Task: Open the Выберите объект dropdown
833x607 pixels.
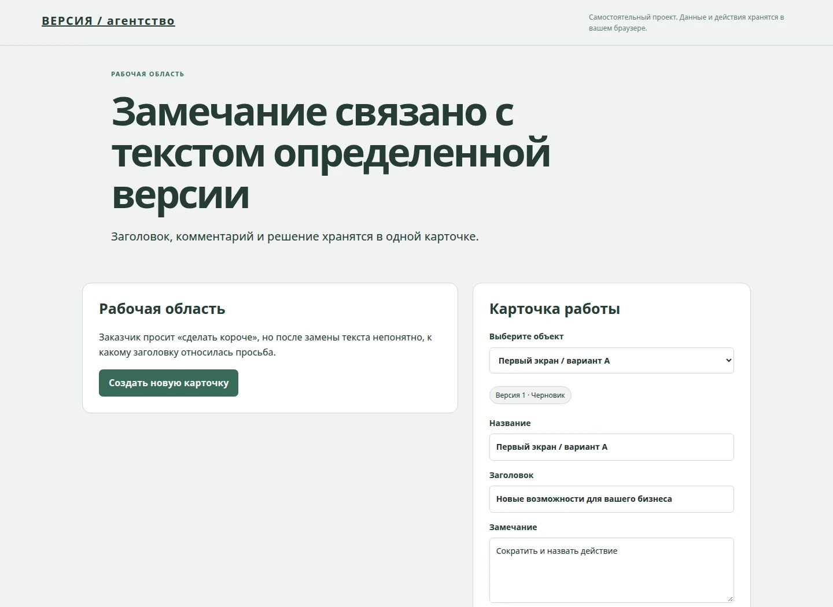Action: tap(611, 360)
